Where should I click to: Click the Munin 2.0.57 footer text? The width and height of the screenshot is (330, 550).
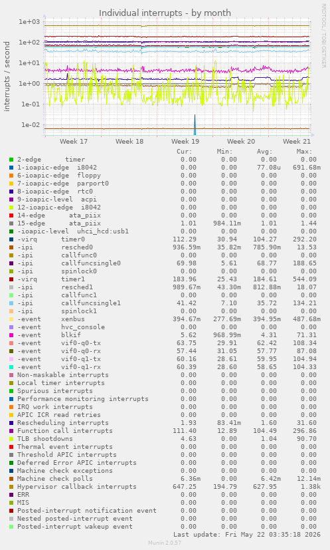click(165, 543)
